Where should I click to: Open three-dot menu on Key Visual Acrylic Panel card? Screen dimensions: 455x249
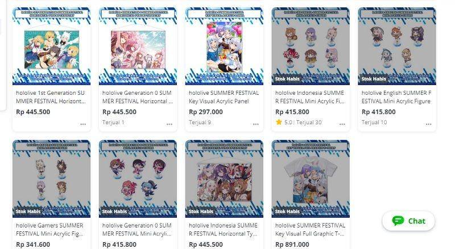[x=255, y=124]
